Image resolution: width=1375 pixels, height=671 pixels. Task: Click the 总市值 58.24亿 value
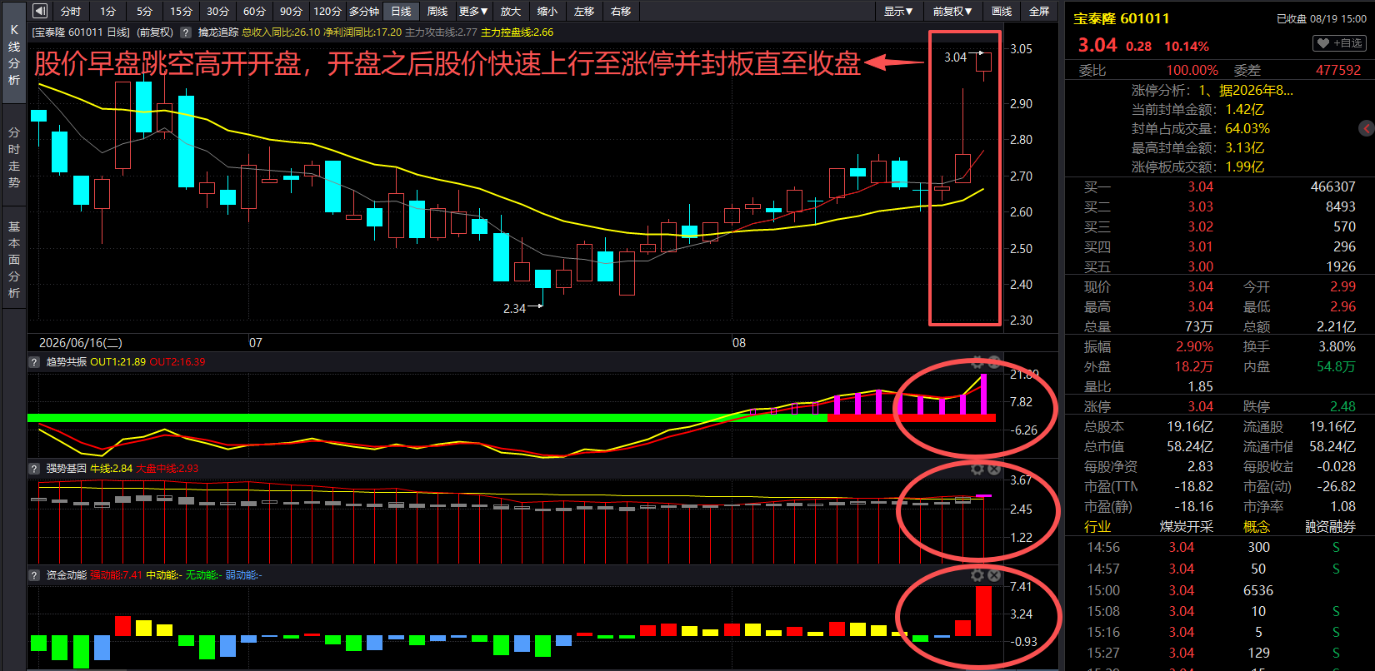pos(1190,447)
